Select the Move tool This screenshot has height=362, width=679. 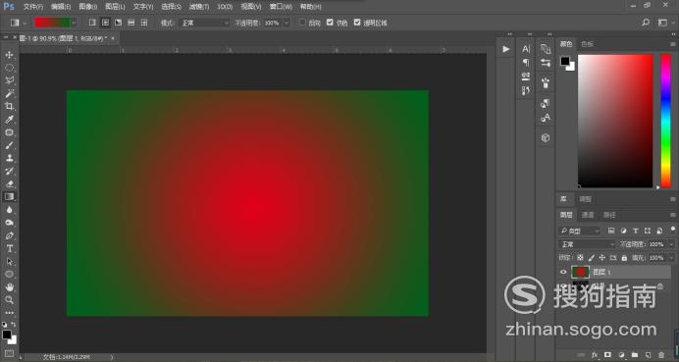coord(9,55)
